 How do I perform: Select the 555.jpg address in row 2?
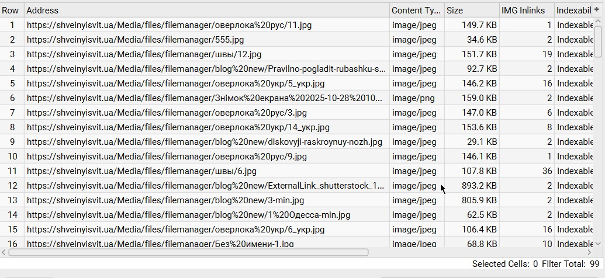(x=135, y=40)
